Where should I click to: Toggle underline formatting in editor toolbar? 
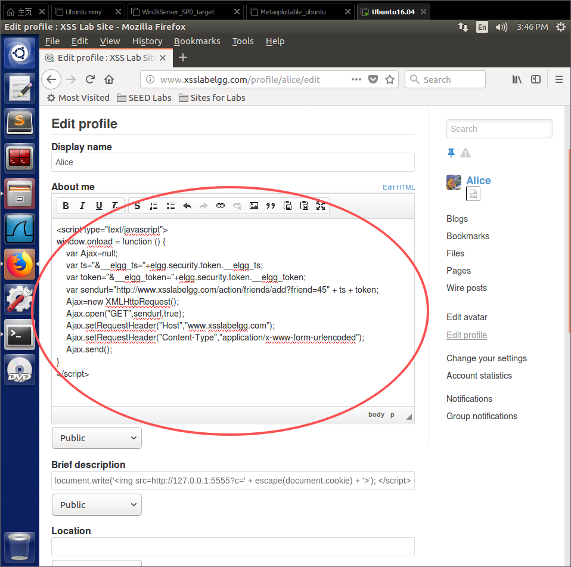(99, 206)
